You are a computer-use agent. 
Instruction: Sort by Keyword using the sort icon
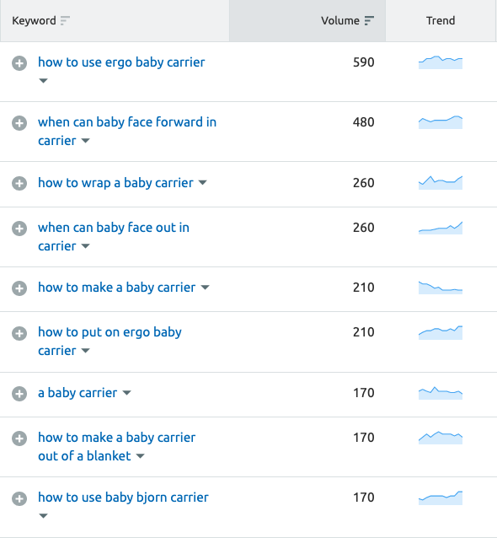click(x=65, y=20)
